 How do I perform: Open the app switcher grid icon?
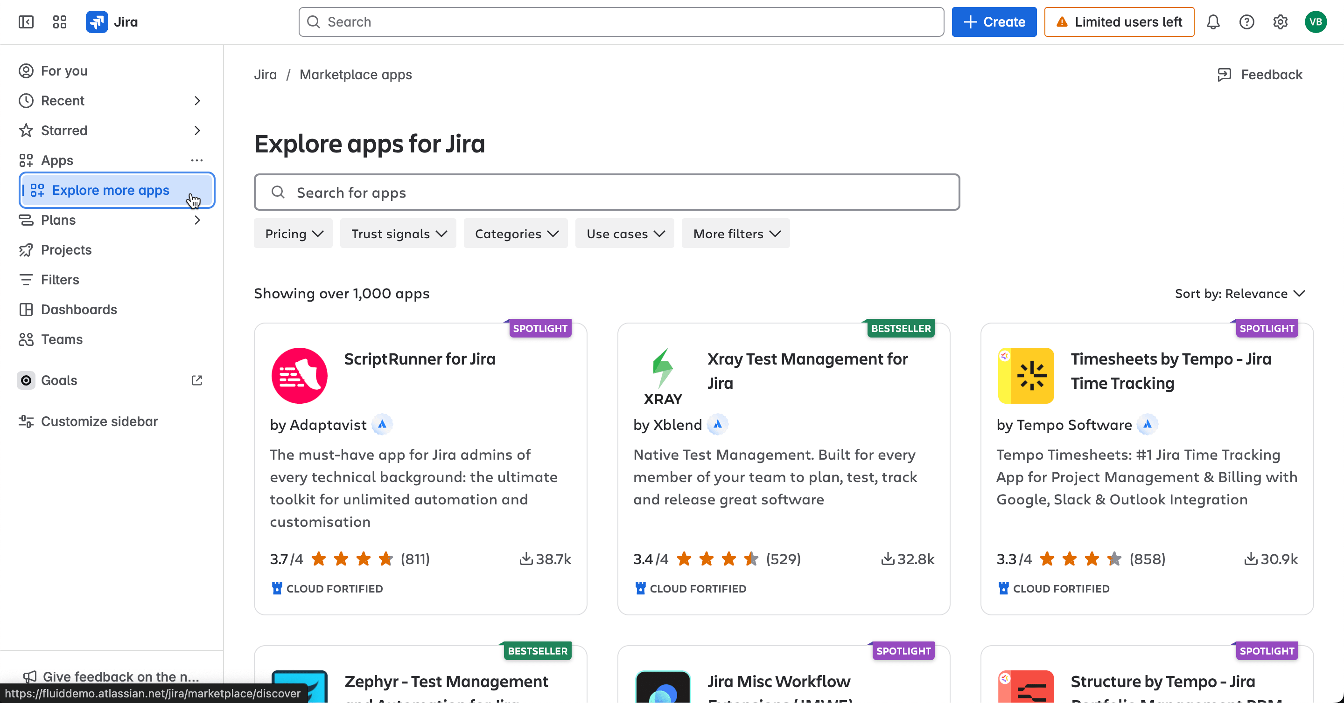point(59,22)
